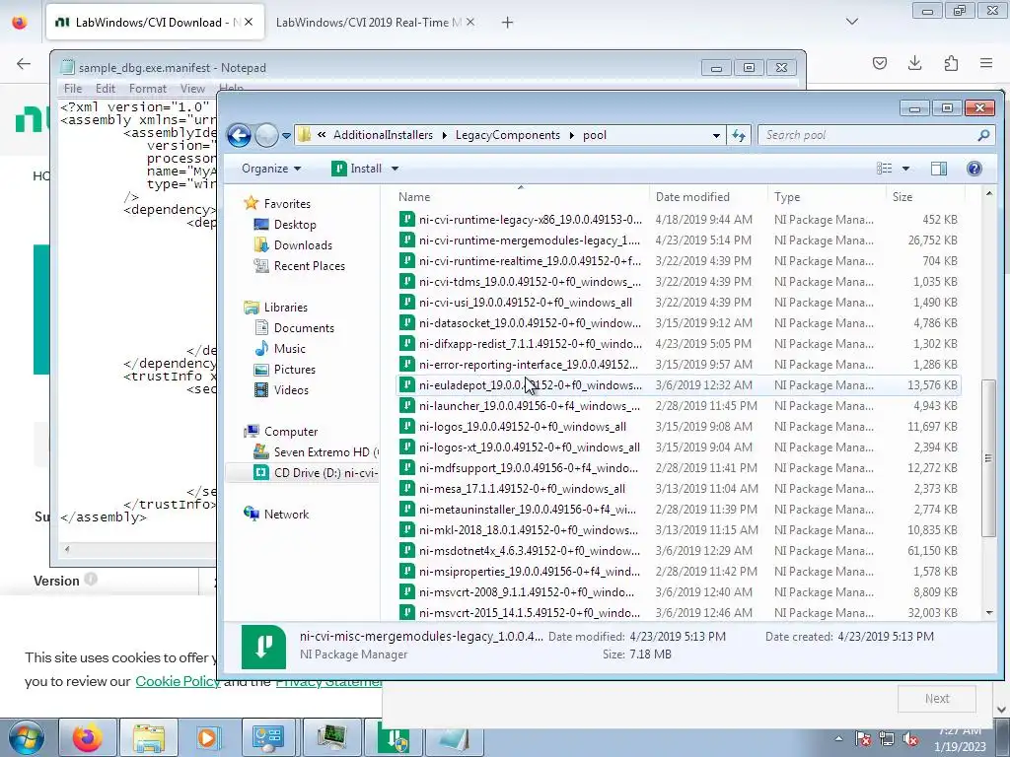Open Firefox from the taskbar

coord(88,737)
